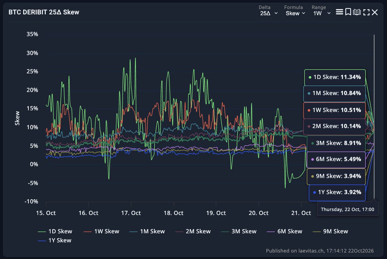Toggle 9M Skew series in legend
387x259 pixels.
(331, 231)
